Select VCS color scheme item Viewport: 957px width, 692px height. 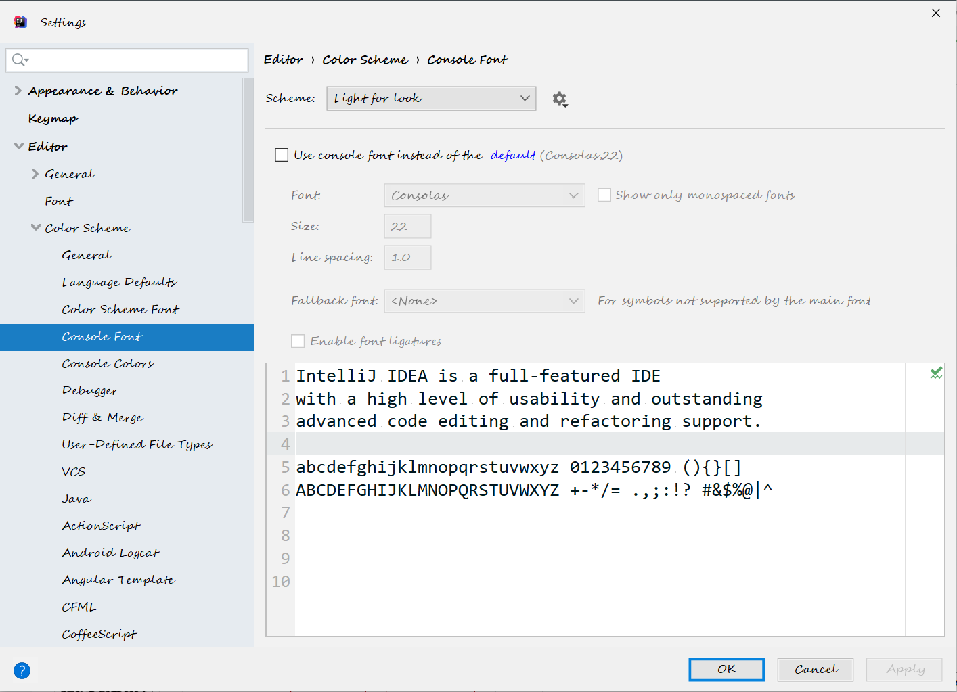73,471
